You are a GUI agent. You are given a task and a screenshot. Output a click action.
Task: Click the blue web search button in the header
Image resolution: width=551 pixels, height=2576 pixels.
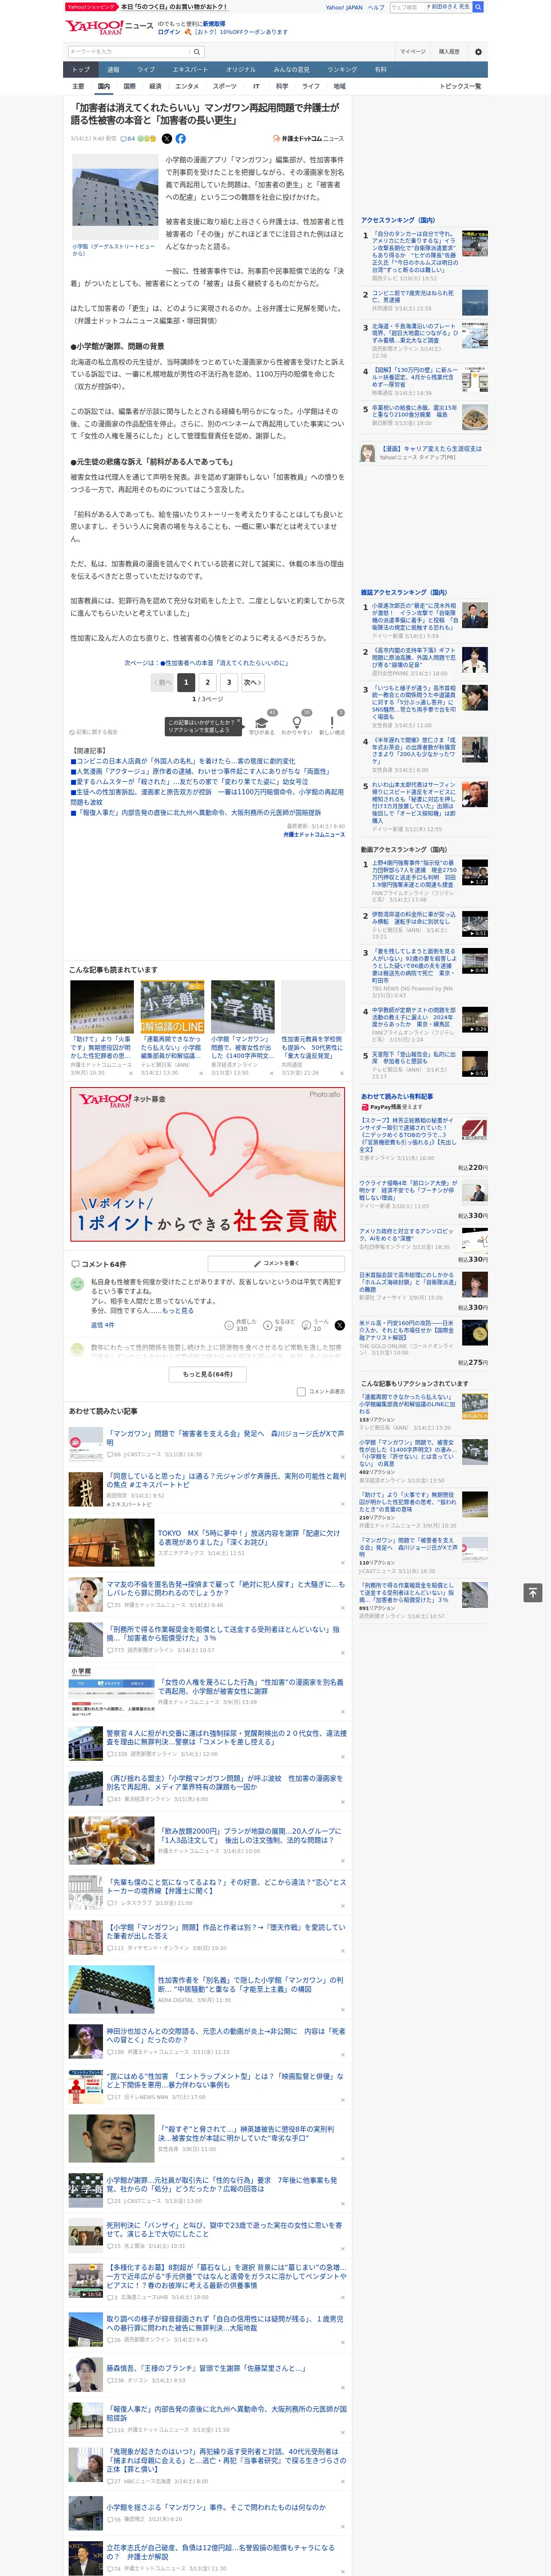tap(479, 7)
